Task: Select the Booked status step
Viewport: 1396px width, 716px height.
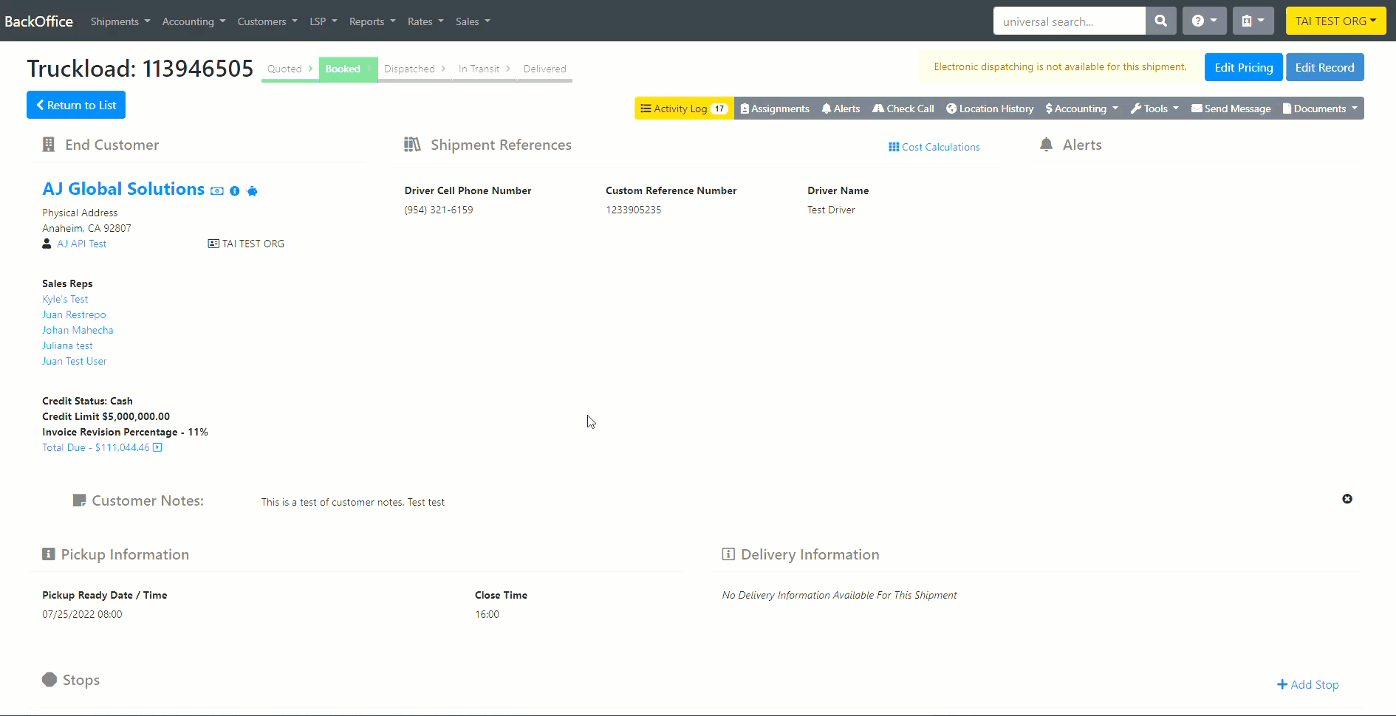Action: click(x=348, y=69)
